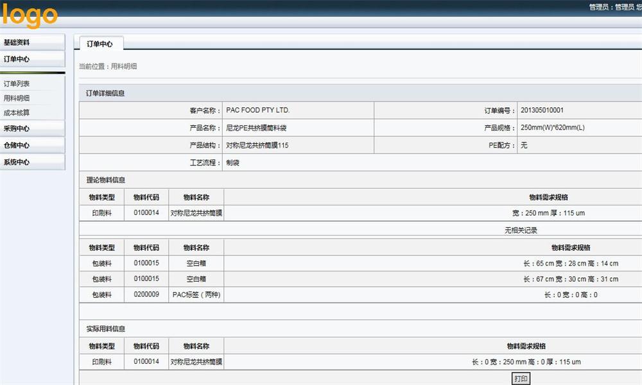
Task: Switch to the 订单中心 tab
Action: [100, 44]
